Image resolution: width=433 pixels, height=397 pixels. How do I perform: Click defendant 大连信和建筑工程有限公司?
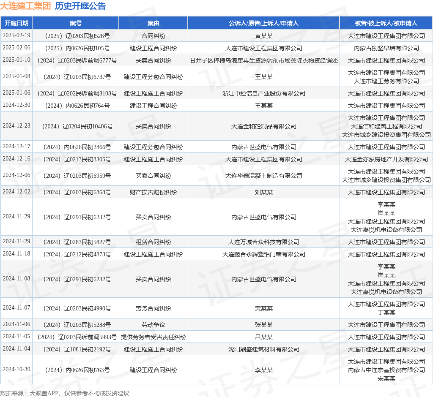click(x=386, y=126)
